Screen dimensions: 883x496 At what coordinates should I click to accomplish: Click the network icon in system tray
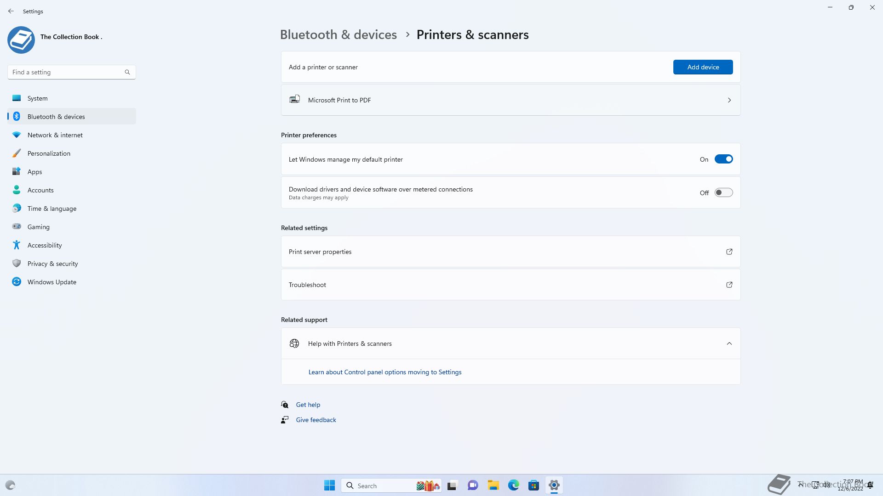pos(815,485)
